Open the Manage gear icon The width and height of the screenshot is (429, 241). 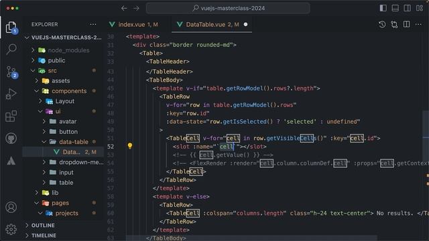click(x=11, y=229)
